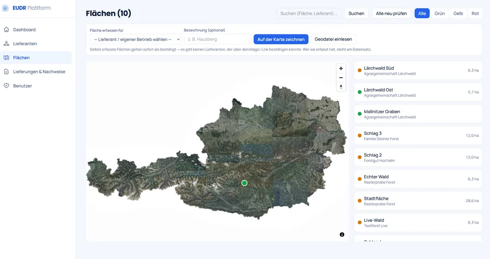Click the EUDR Plattform logo icon
Screen dimensions: 490x259
pos(5,8)
